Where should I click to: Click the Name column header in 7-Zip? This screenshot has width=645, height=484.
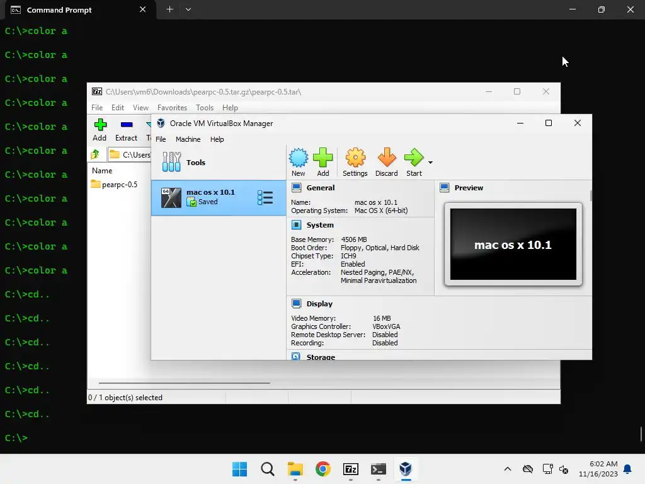(x=102, y=170)
